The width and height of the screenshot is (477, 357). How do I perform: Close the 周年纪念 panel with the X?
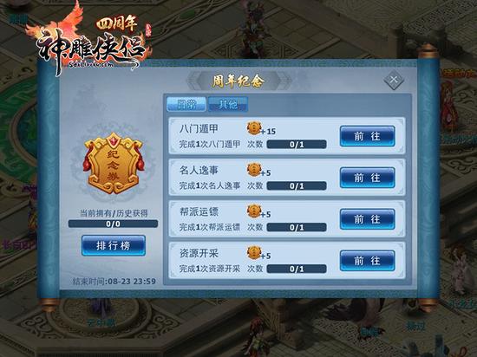(394, 80)
